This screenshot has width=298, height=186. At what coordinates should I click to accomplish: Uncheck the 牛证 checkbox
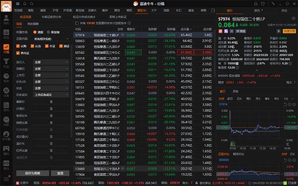[x=47, y=46]
